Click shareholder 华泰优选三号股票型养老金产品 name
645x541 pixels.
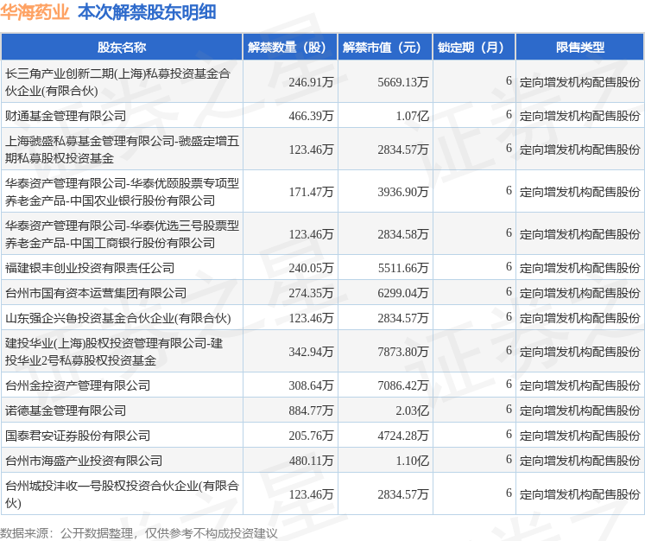(x=122, y=234)
